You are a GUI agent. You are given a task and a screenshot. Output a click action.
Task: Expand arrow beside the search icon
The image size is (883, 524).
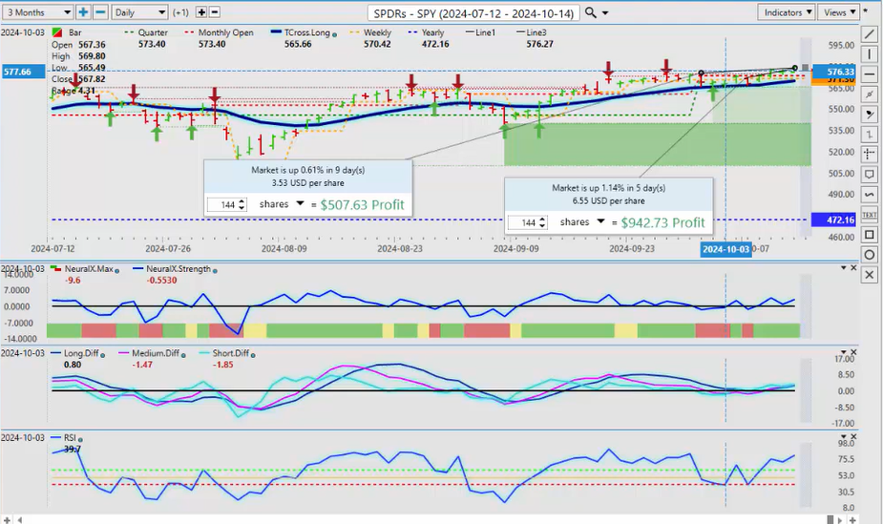[x=605, y=13]
